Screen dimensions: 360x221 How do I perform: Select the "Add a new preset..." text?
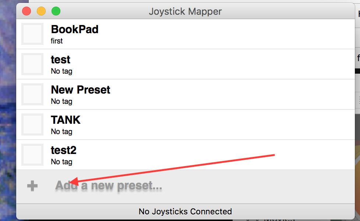(109, 186)
